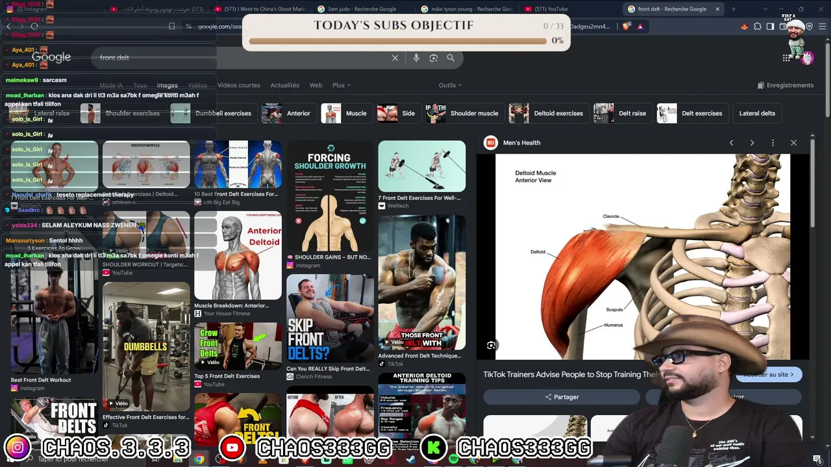
Task: Click the Deltoid Muscle anatomy preview image
Action: coord(643,256)
